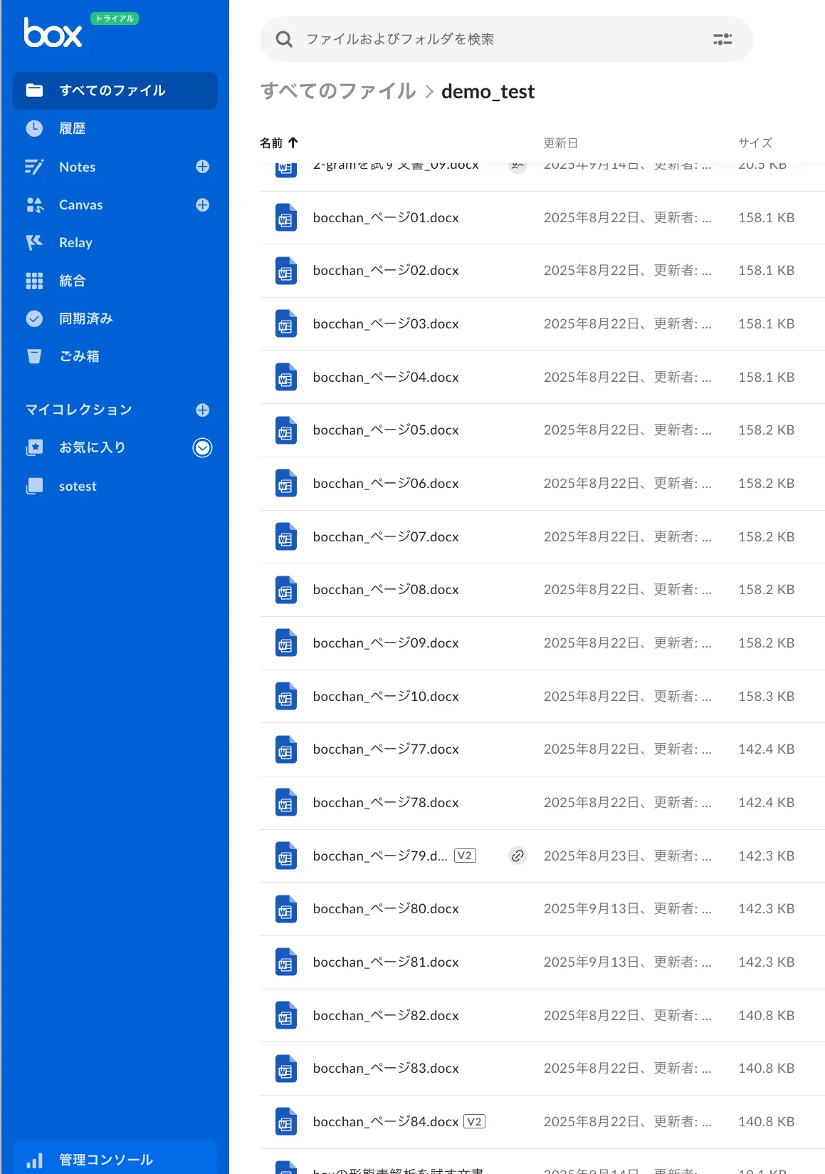Open search filter options icon
This screenshot has width=825, height=1174.
click(722, 39)
